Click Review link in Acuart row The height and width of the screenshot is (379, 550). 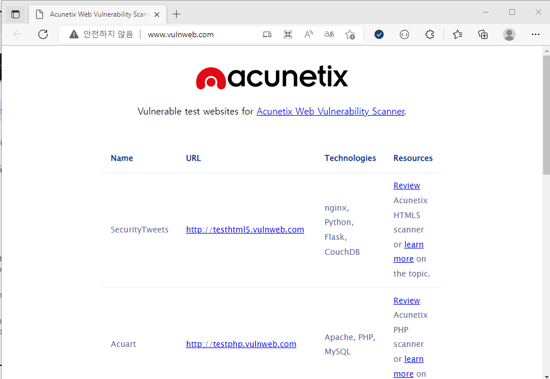[407, 301]
